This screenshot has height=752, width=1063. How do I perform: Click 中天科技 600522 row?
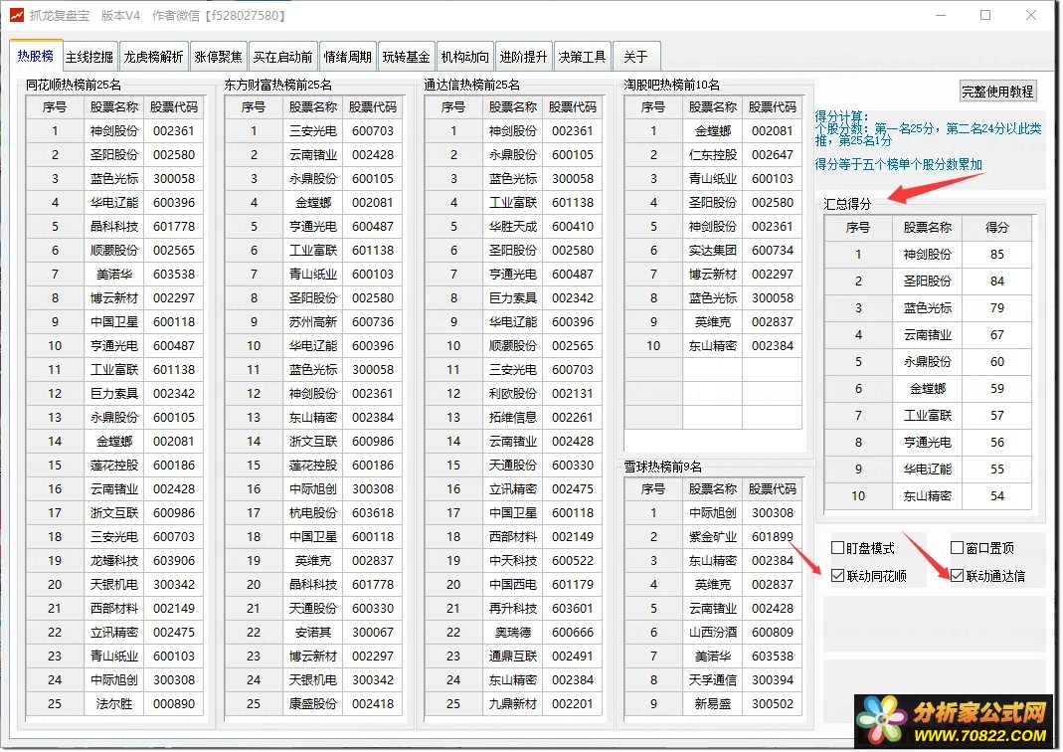click(x=513, y=561)
